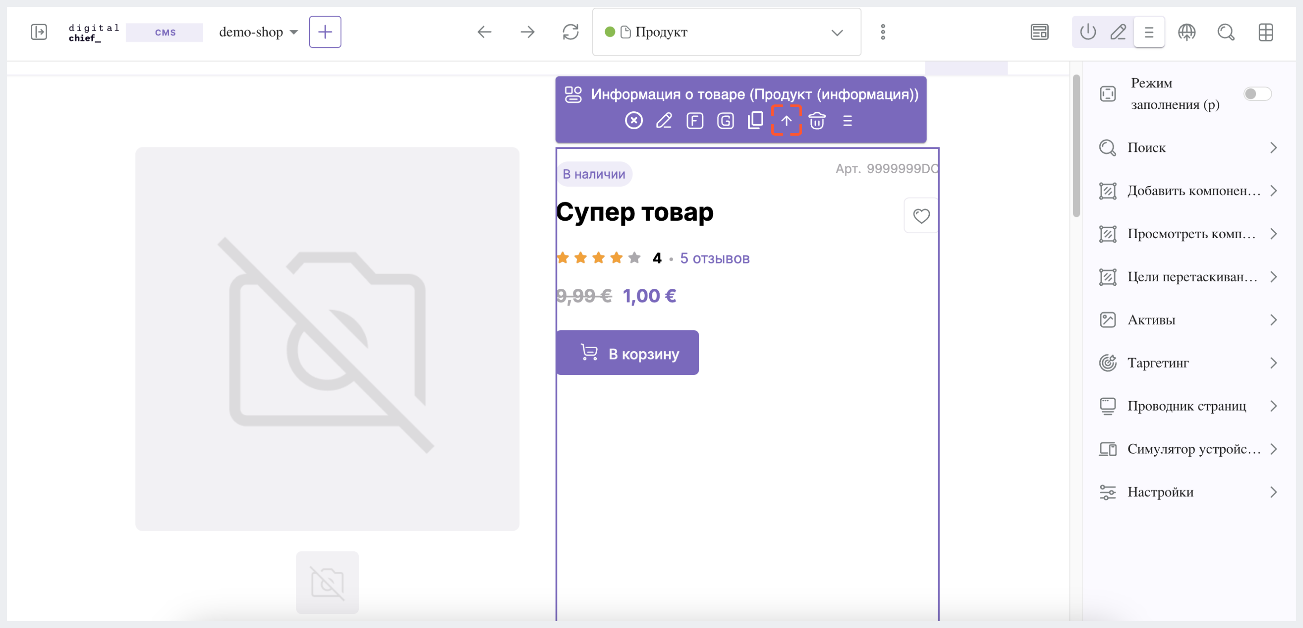Screen dimensions: 1303x628
Task: Click the plus create button
Action: (325, 32)
